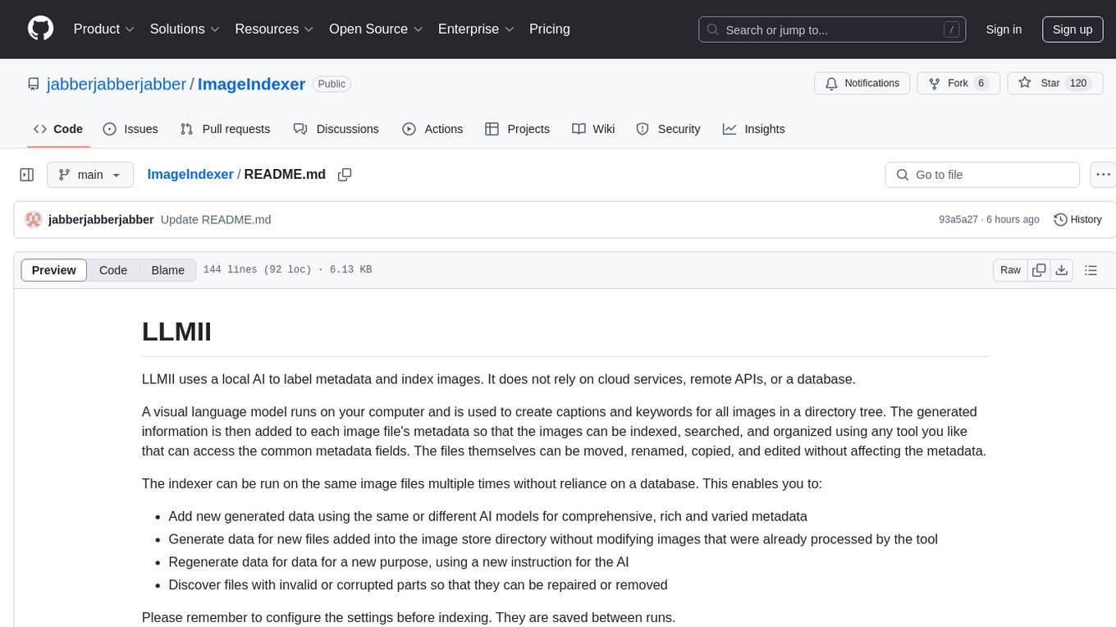Open the document outline icon
The height and width of the screenshot is (627, 1116).
tap(1091, 270)
